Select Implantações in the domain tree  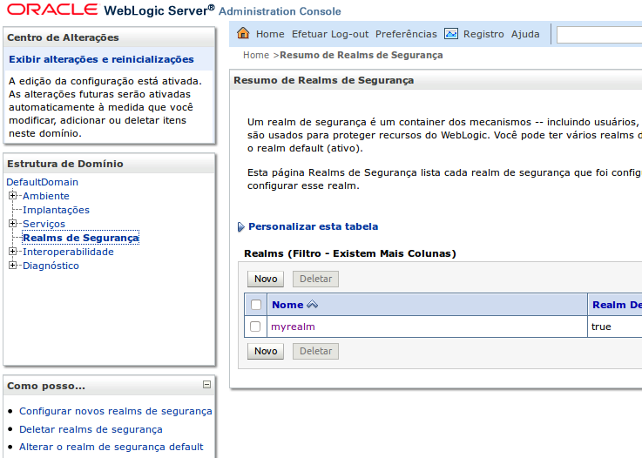[x=56, y=210]
